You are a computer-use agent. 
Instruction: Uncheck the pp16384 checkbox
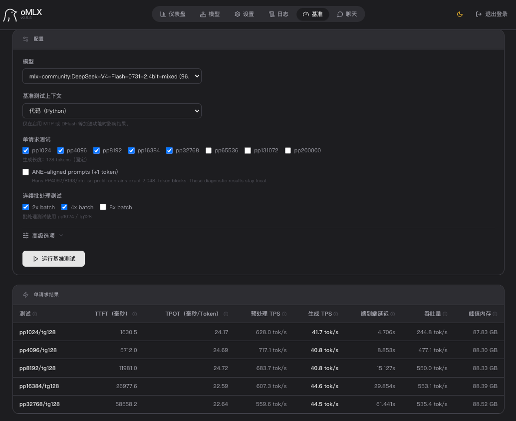click(x=131, y=150)
